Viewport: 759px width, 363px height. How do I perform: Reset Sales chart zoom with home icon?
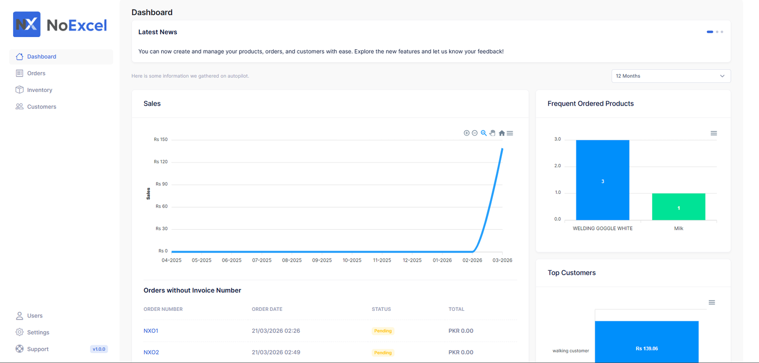(501, 133)
